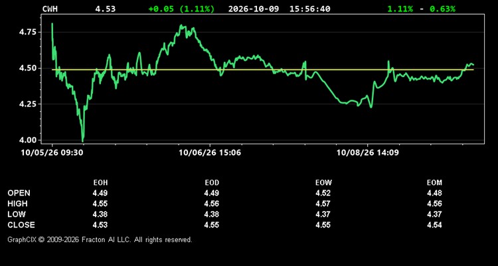Click the EOD column header
The width and height of the screenshot is (498, 266).
tap(212, 183)
